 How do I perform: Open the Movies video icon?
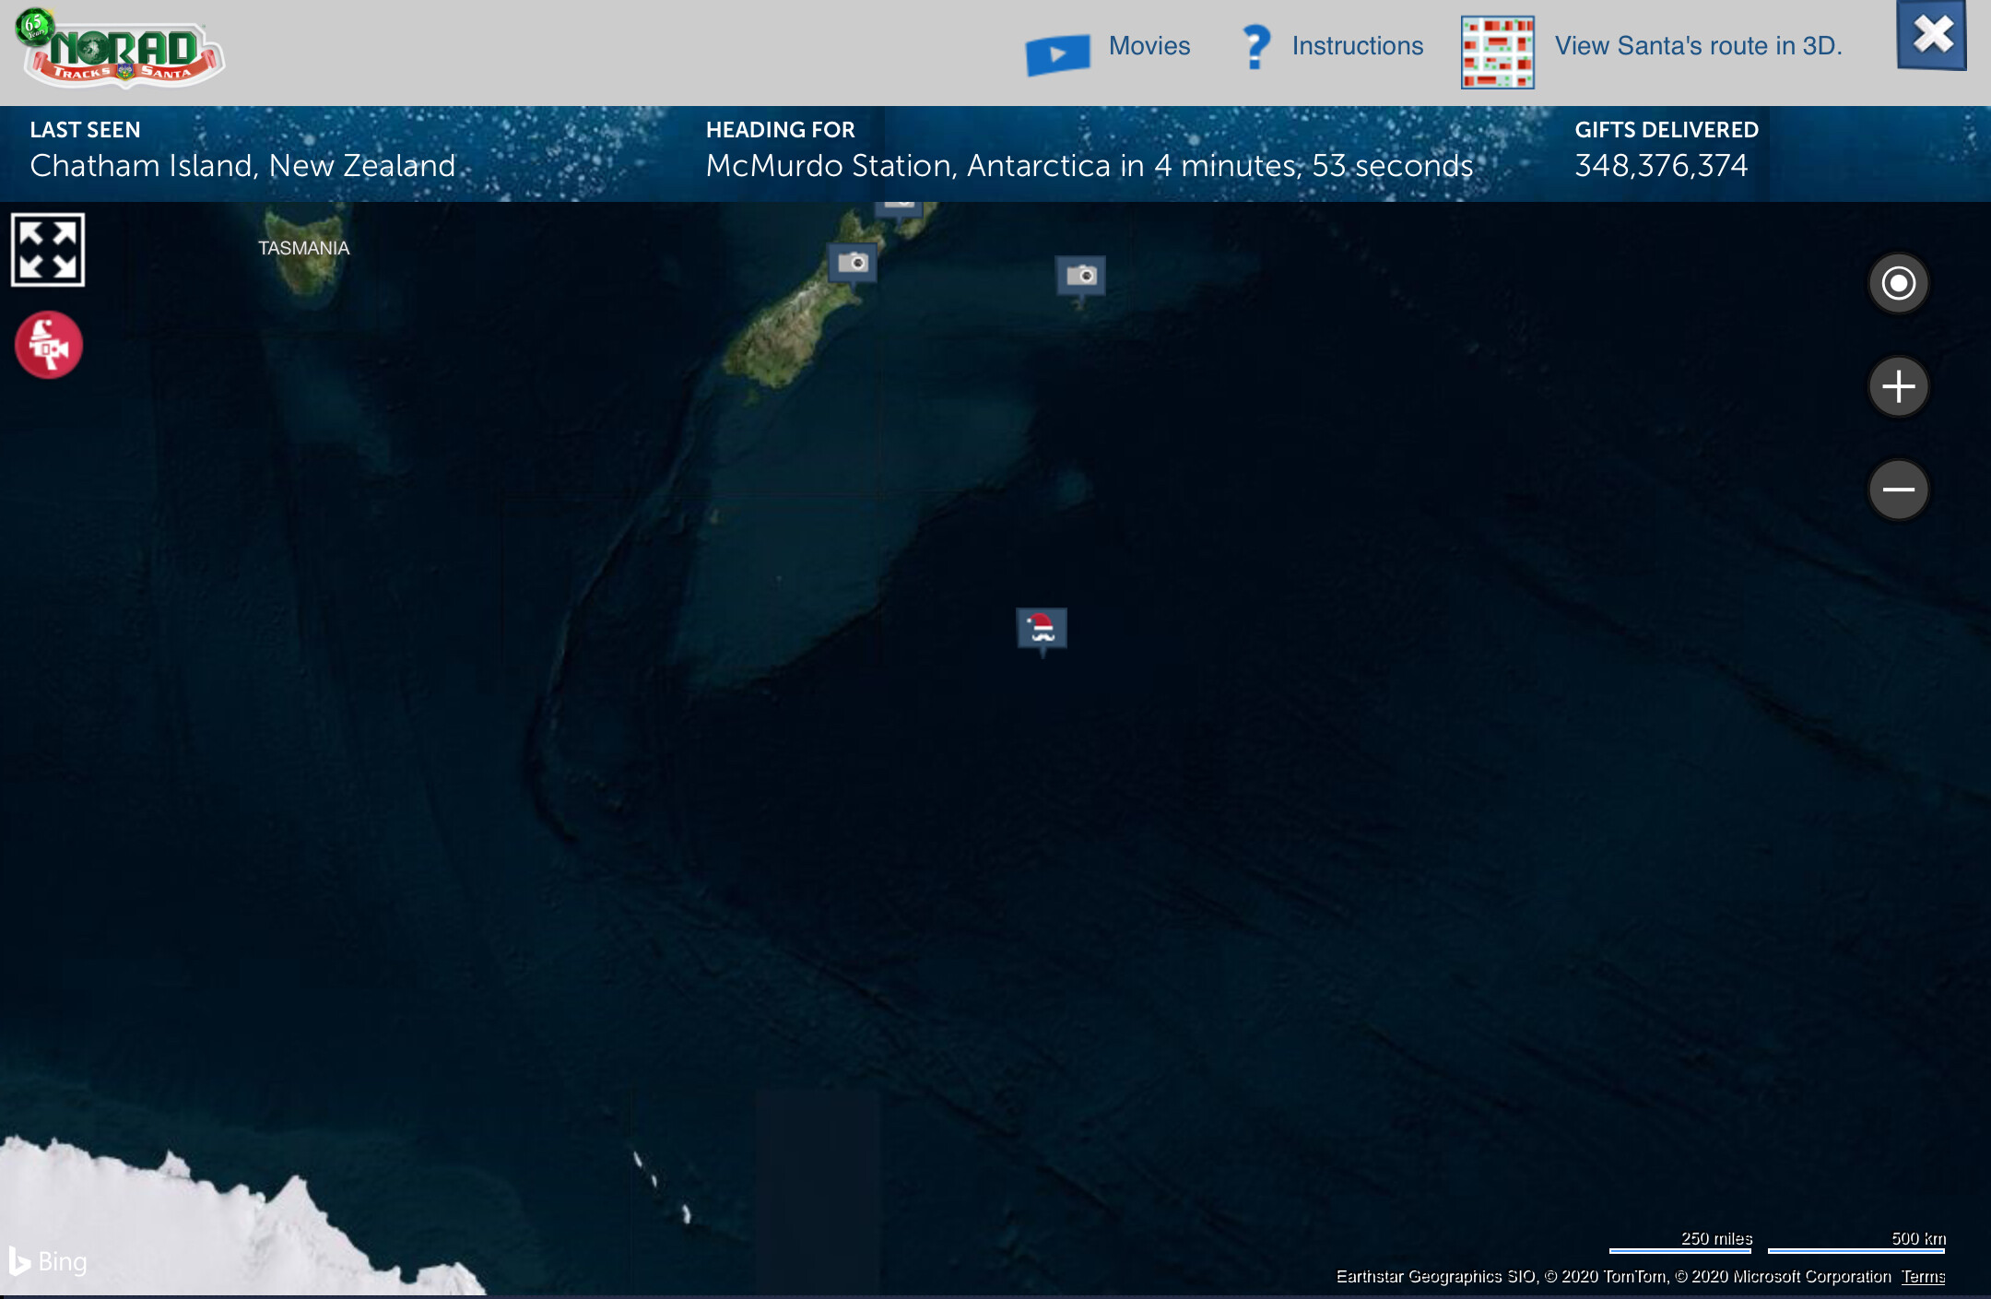click(1057, 53)
